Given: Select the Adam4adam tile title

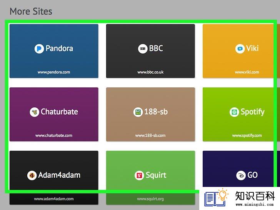Looking at the screenshot, I should tap(59, 175).
